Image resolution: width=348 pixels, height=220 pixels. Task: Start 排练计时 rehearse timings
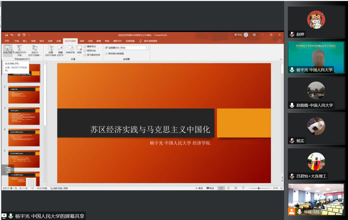71,48
